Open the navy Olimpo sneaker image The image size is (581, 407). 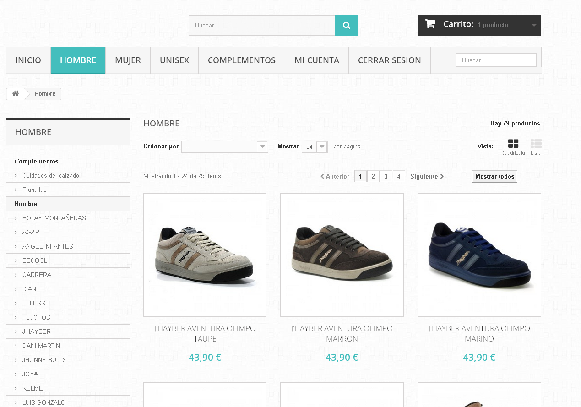tap(479, 255)
